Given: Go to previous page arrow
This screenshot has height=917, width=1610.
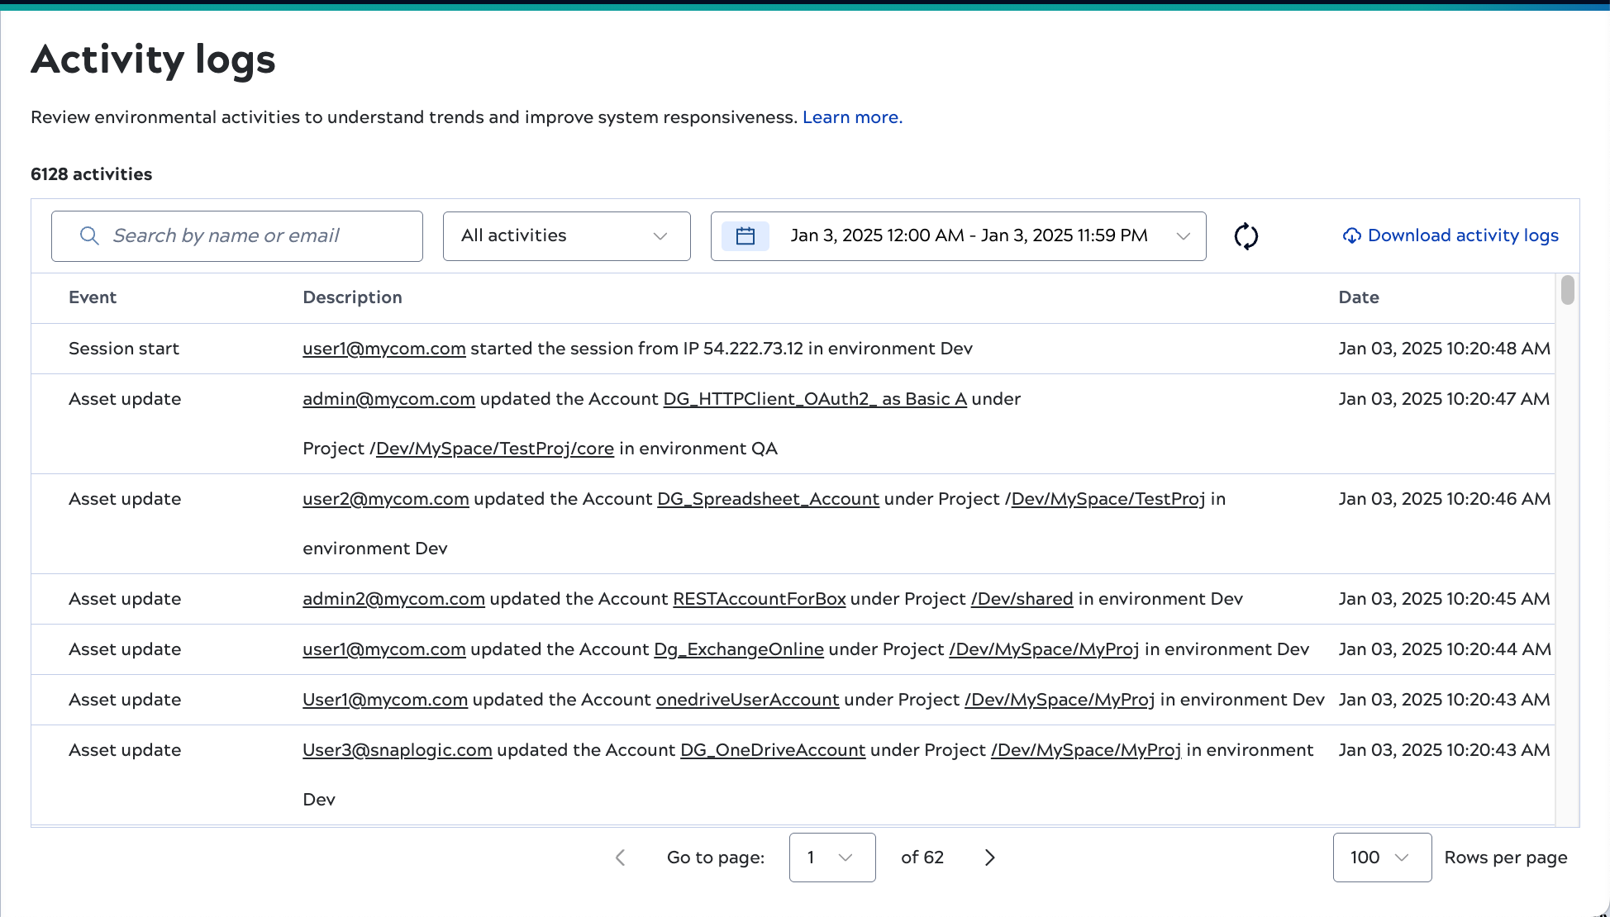Looking at the screenshot, I should (x=621, y=858).
